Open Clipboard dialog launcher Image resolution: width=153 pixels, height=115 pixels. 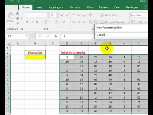coord(22,29)
